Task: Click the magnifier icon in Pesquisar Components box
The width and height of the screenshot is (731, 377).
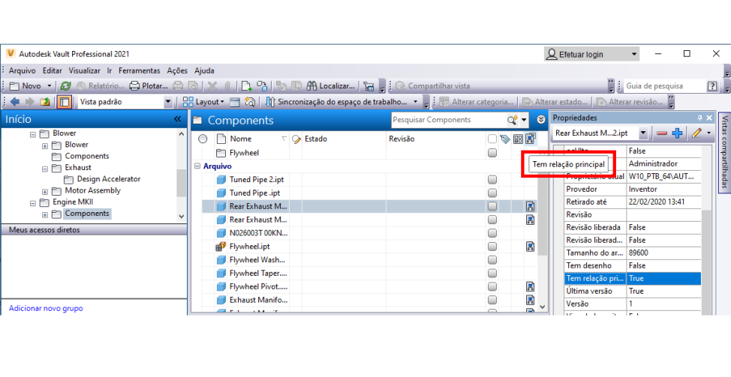Action: [x=512, y=120]
